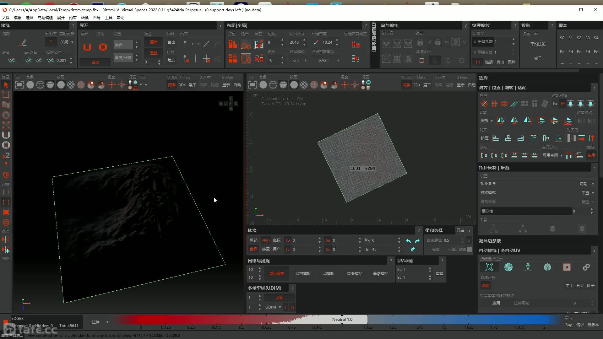Click the pin constraint icon in 约束
Image resolution: width=603 pixels, height=339 pixels.
tap(185, 44)
